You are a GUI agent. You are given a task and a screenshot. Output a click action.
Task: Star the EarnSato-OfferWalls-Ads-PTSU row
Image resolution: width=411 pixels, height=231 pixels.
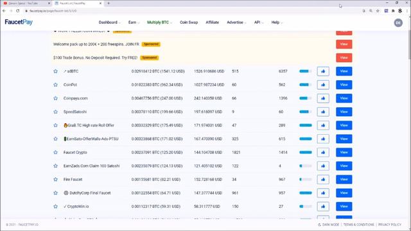[x=55, y=139]
